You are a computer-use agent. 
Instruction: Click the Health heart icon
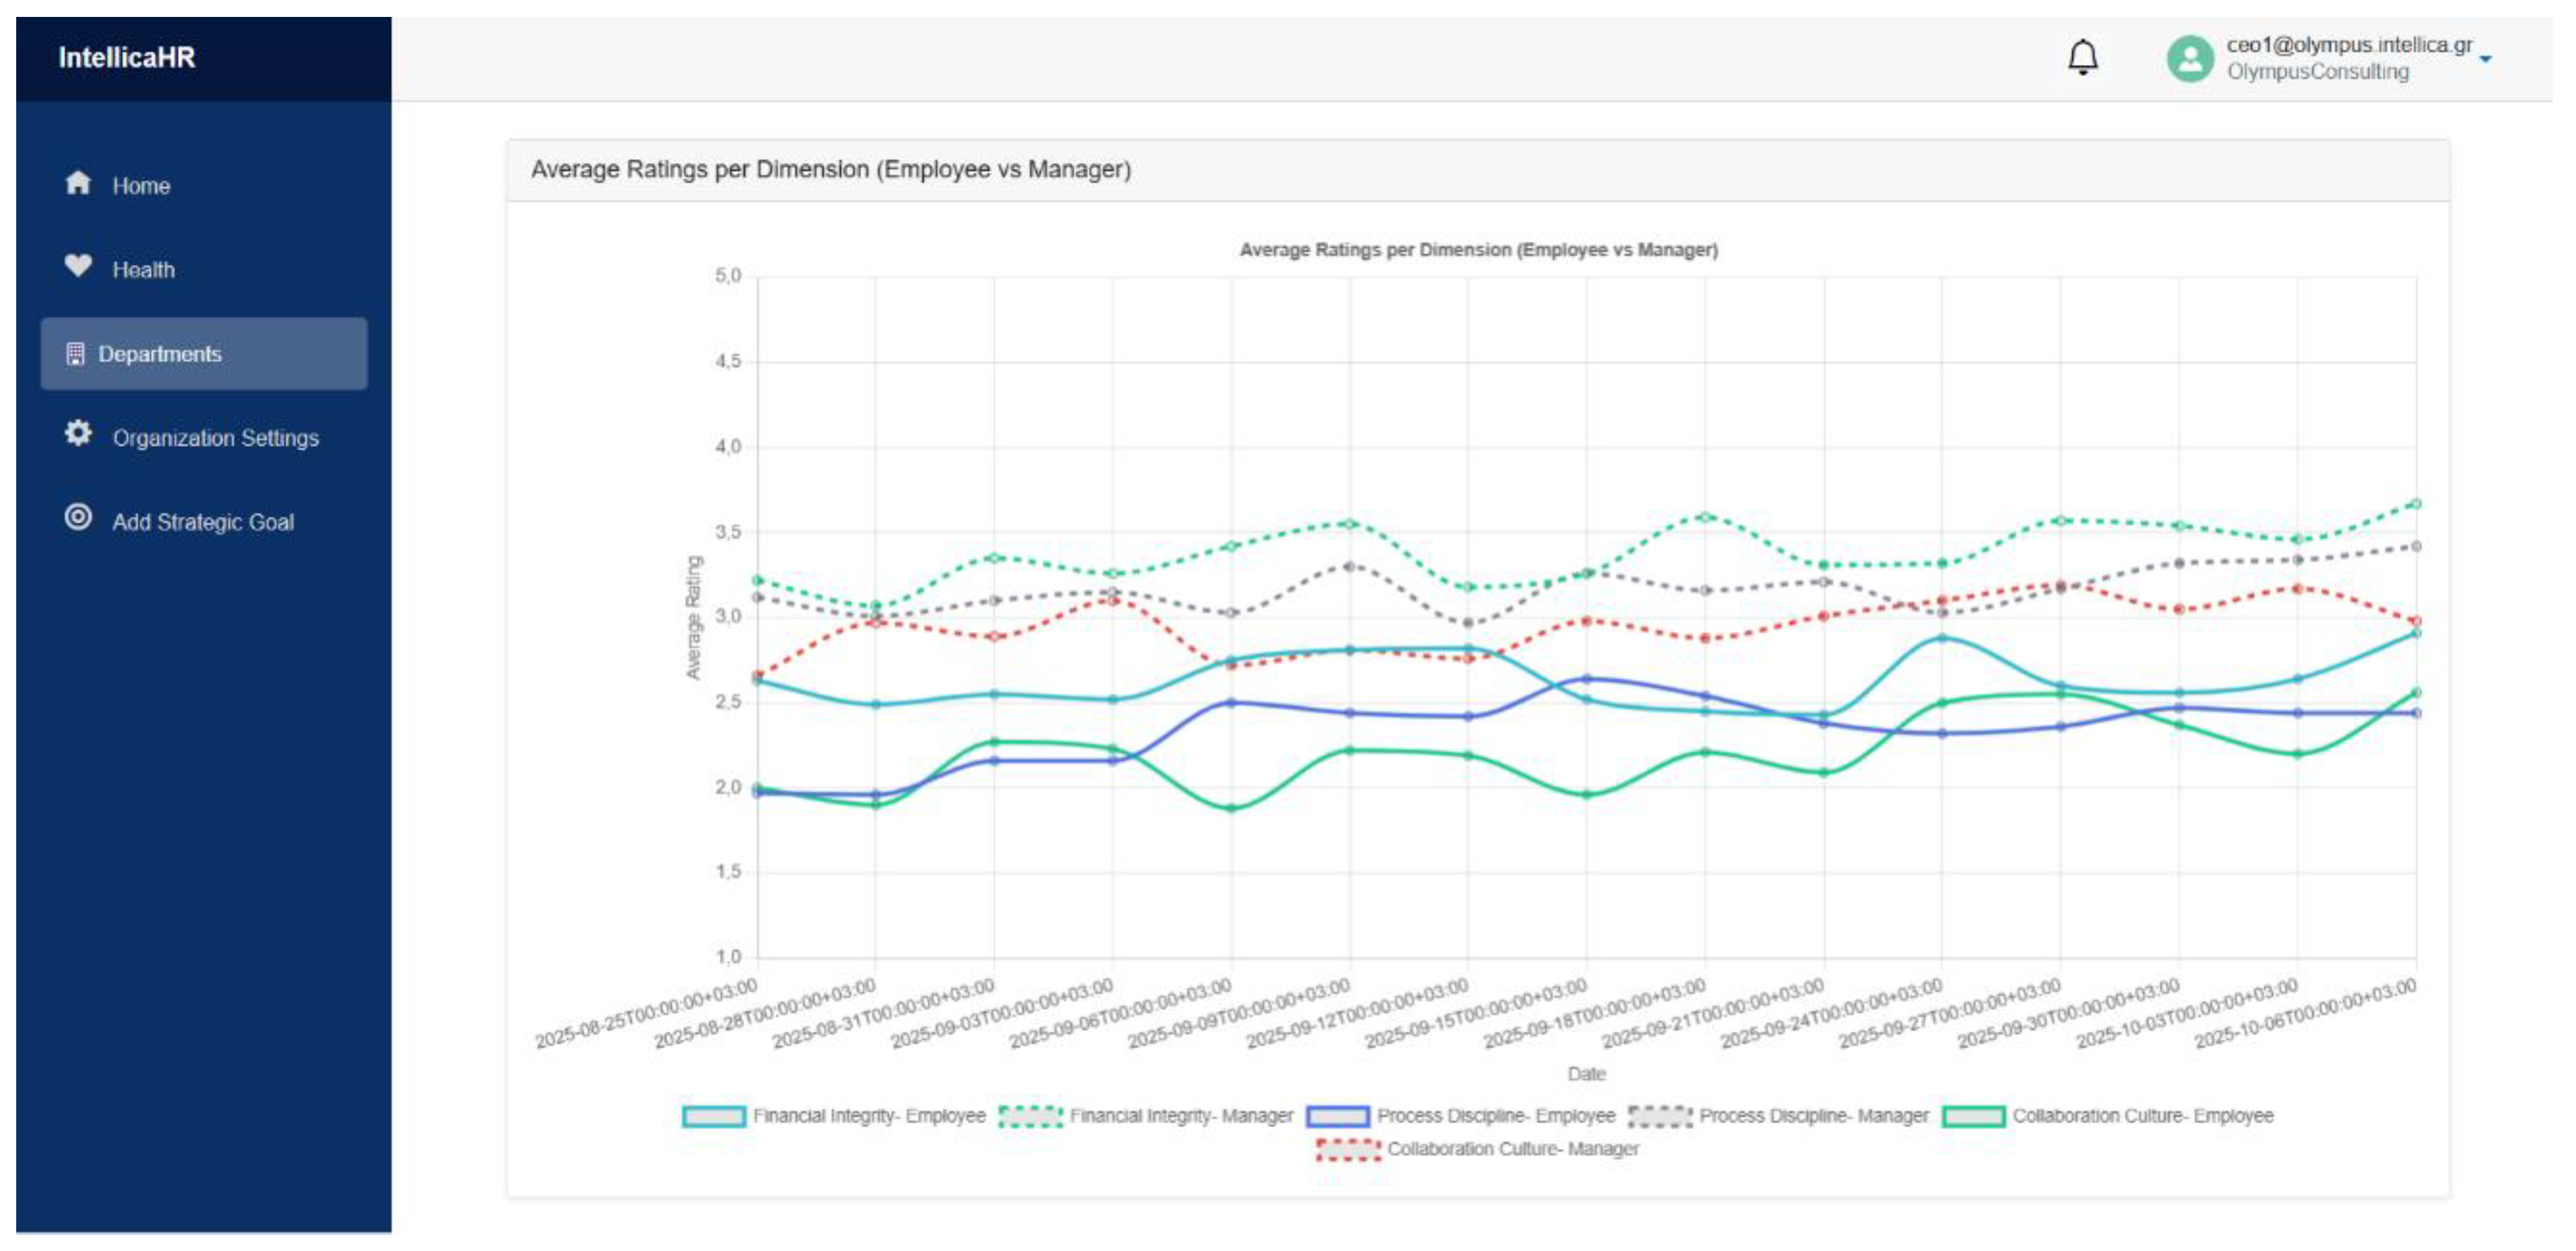78,266
